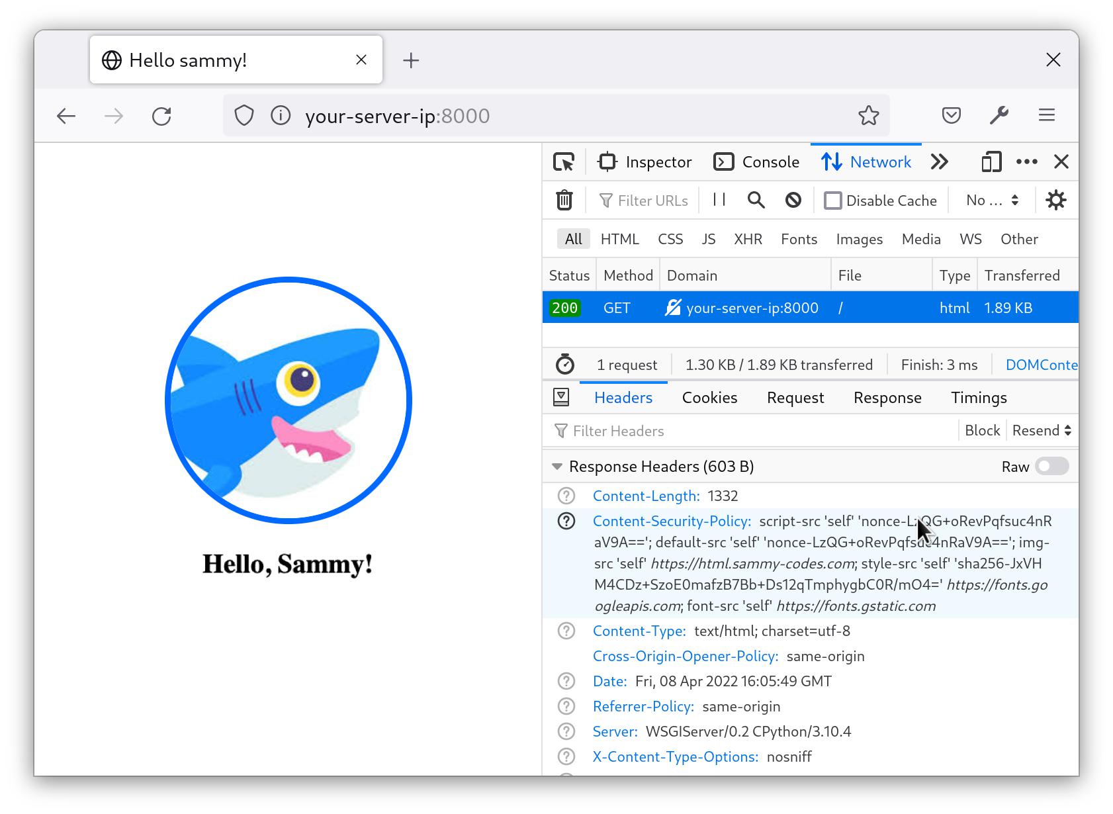Image resolution: width=1113 pixels, height=814 pixels.
Task: Open the network throttling dropdown
Action: (x=991, y=200)
